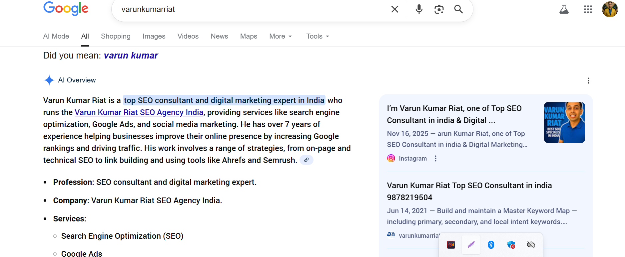Click the Varun Kumar Riat thumbnail image
The height and width of the screenshot is (257, 625).
(564, 122)
